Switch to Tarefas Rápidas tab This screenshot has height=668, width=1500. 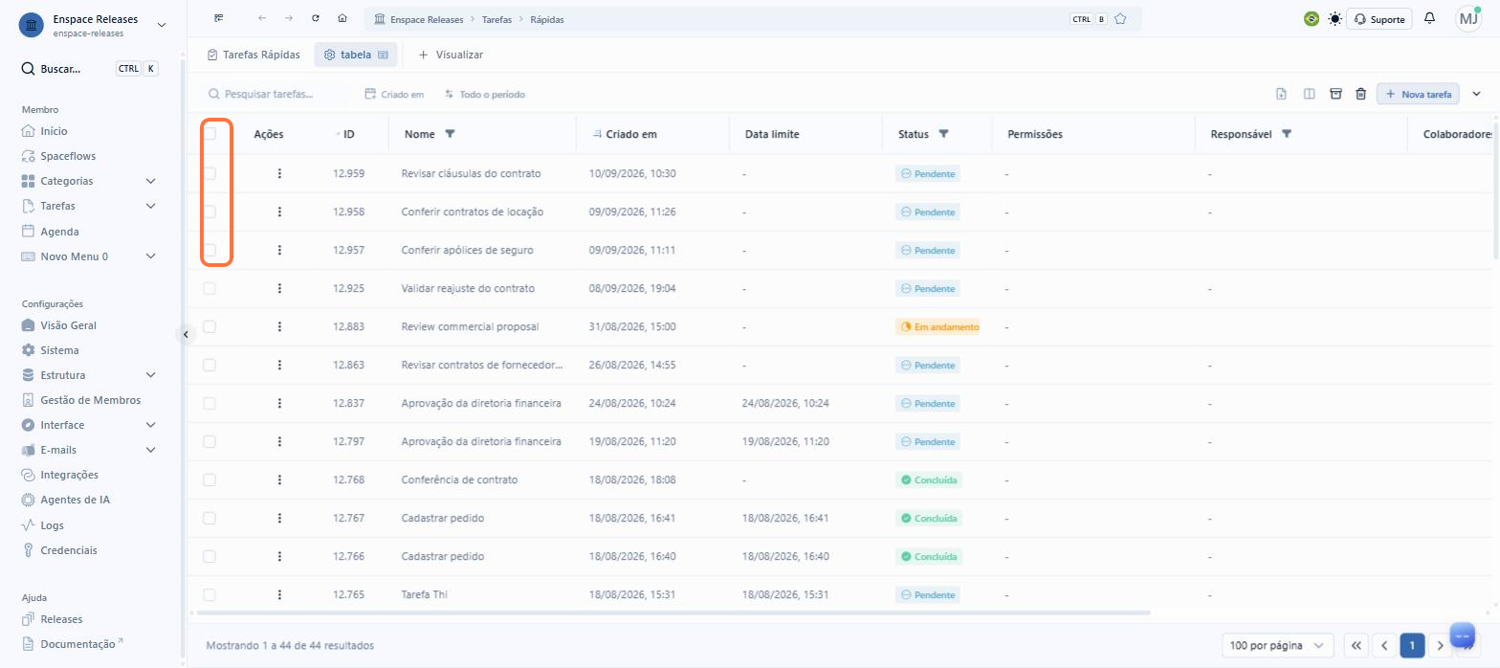(x=254, y=55)
